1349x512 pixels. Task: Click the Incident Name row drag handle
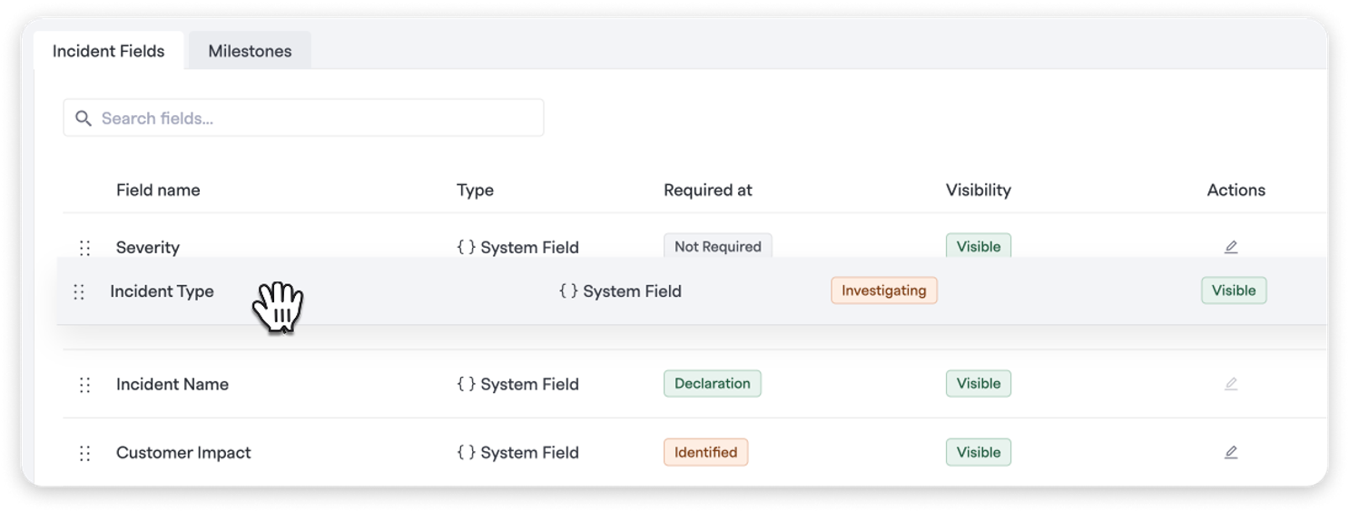[85, 385]
